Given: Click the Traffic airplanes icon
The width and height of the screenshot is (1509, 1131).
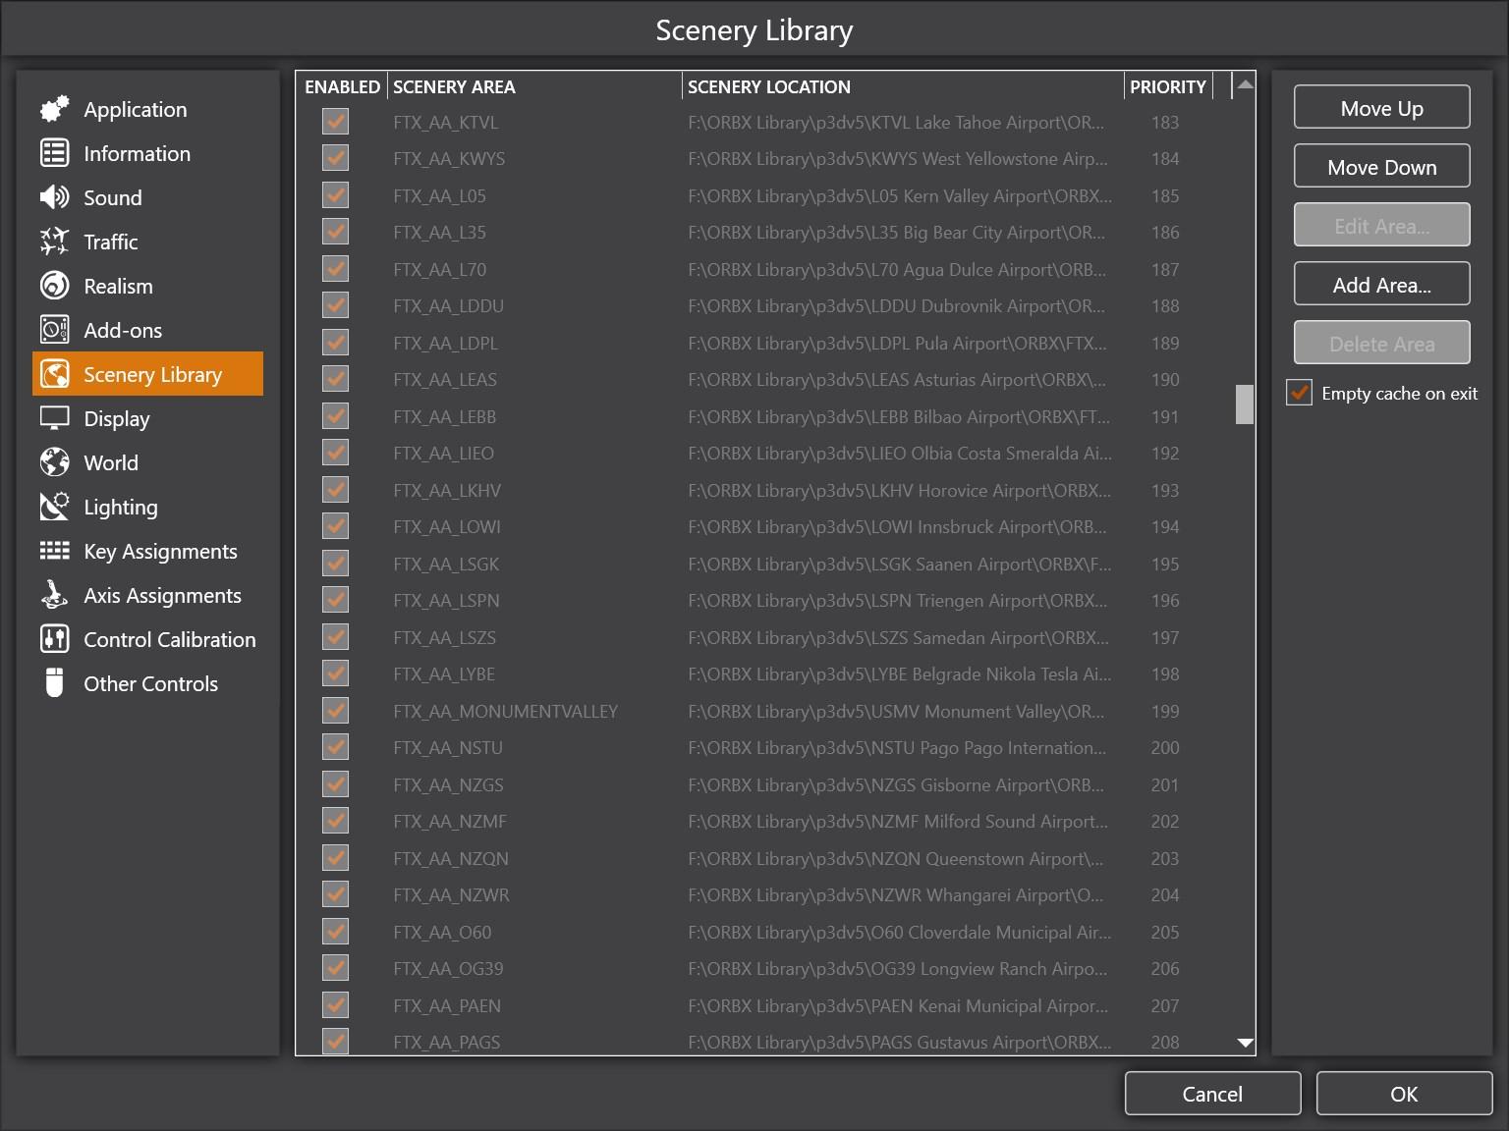Looking at the screenshot, I should click(x=54, y=242).
